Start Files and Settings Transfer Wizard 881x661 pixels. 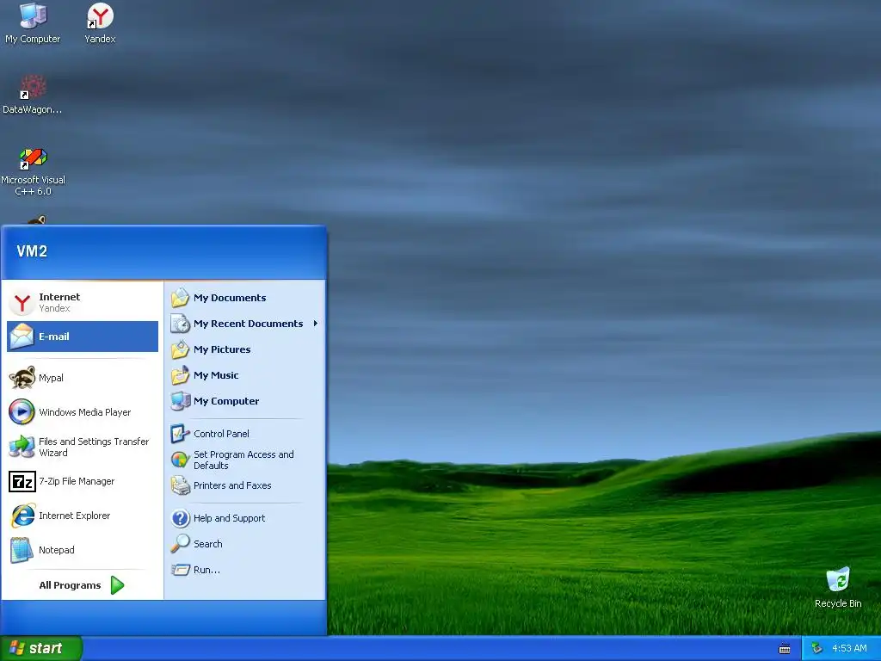coord(83,447)
